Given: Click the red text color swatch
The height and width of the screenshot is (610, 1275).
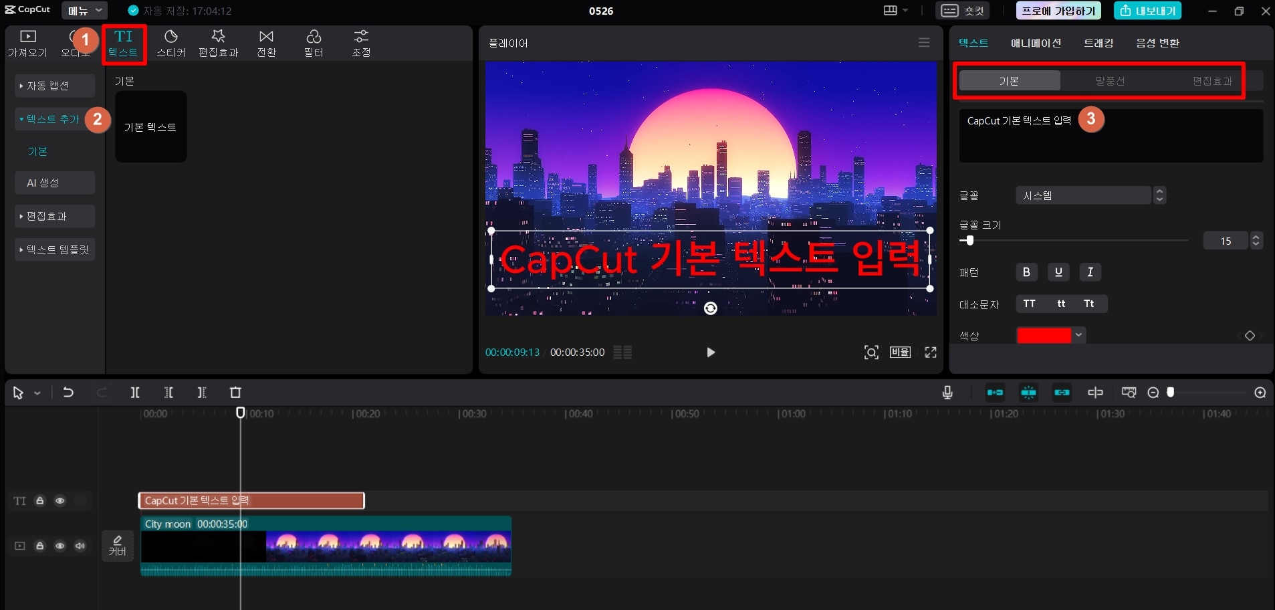Looking at the screenshot, I should (1044, 335).
